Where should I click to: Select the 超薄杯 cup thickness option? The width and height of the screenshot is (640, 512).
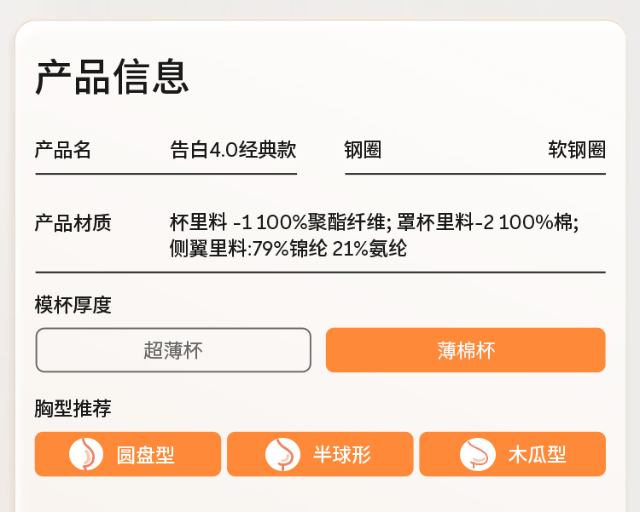(x=173, y=350)
